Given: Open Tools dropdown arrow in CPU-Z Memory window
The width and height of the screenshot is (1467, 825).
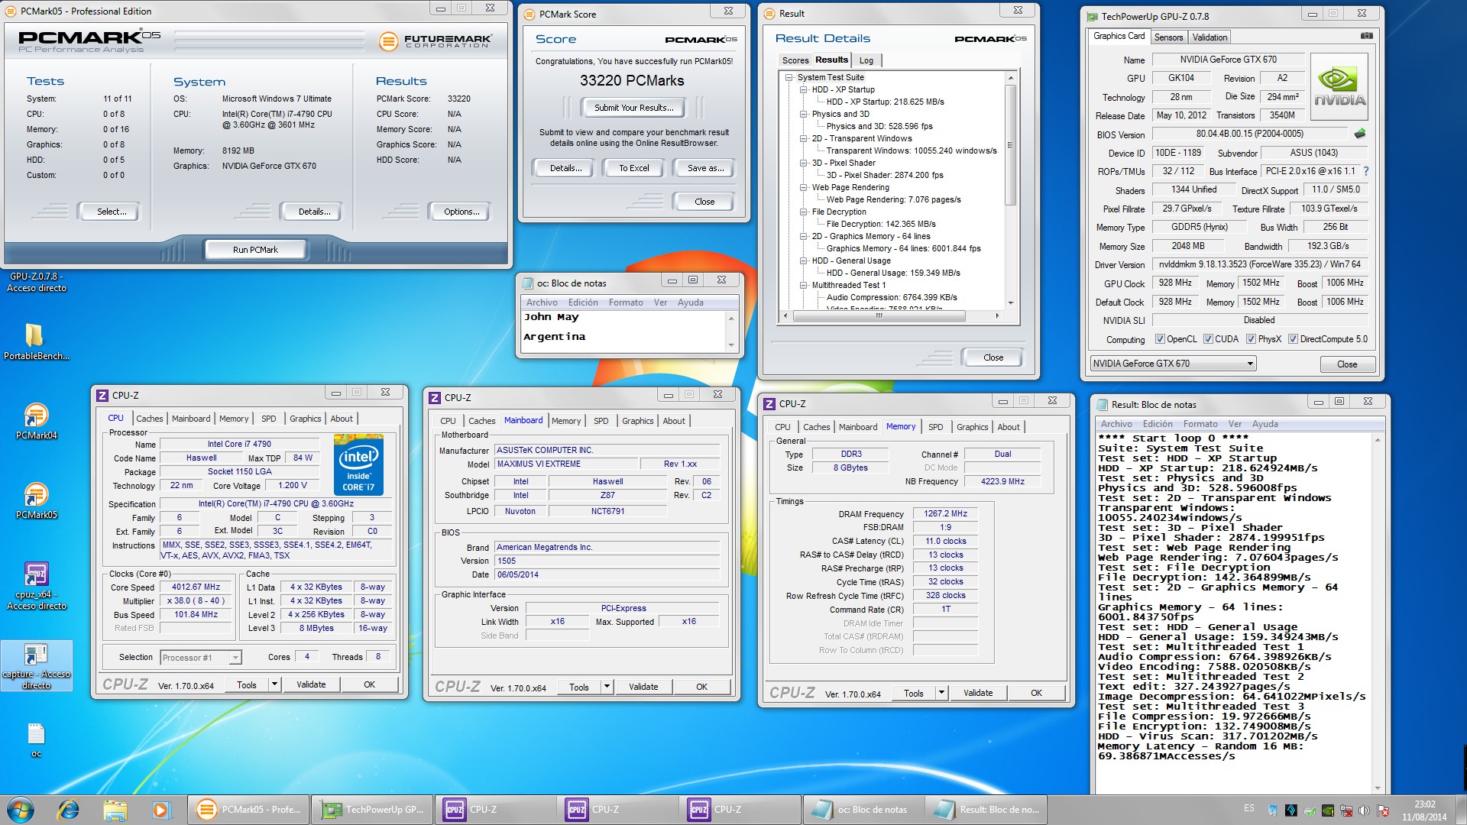Looking at the screenshot, I should [x=942, y=694].
